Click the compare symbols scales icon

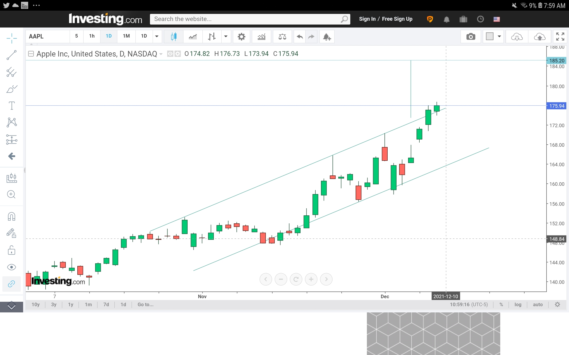282,37
